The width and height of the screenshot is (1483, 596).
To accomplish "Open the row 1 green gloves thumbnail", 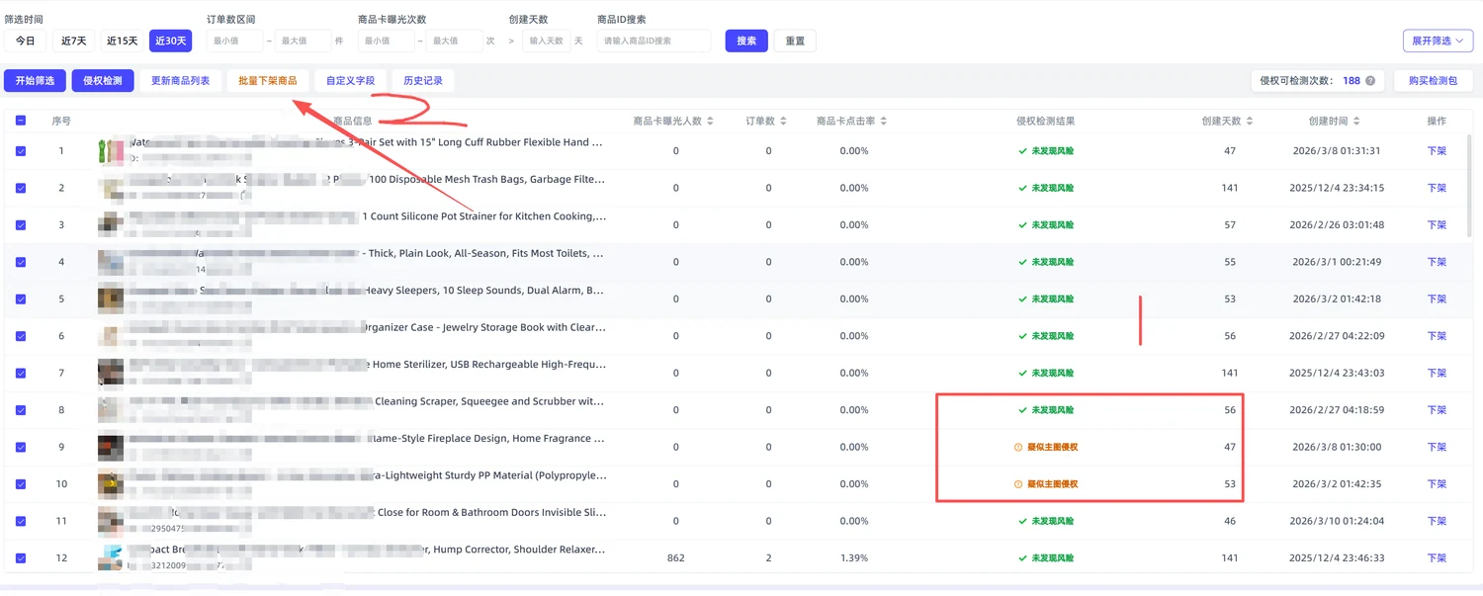I will (x=111, y=151).
